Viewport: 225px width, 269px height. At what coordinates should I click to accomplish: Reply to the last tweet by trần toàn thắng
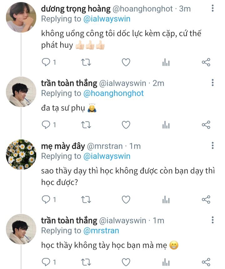[x=46, y=261]
